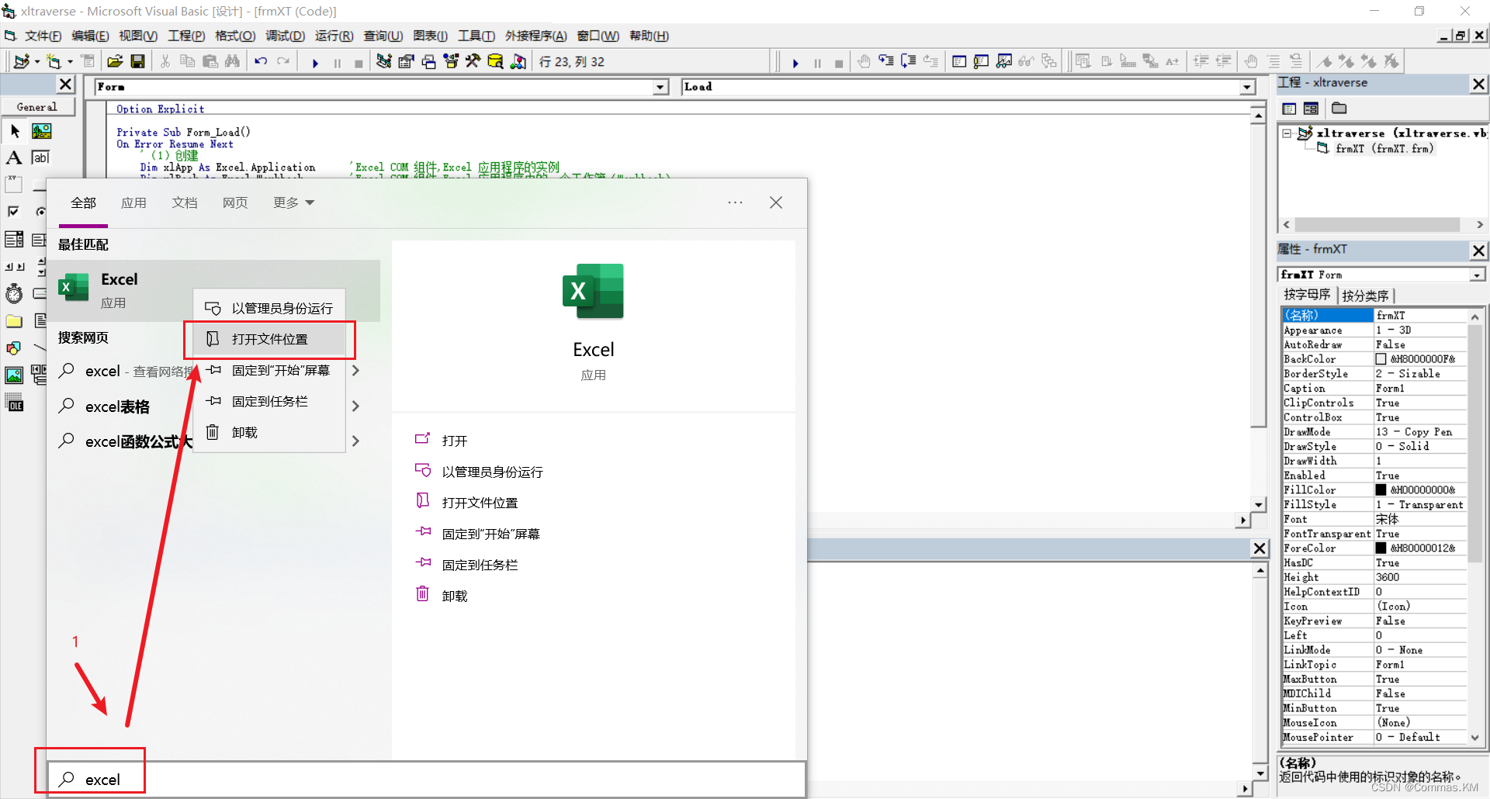Open the Object Browser toolbar icon
Viewport: 1490px width, 799px height.
pos(451,61)
